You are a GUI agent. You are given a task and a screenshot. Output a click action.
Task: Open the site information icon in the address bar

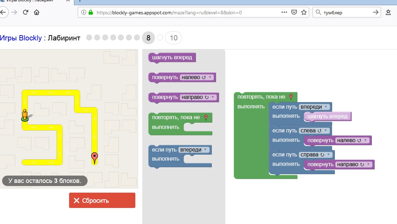84,12
